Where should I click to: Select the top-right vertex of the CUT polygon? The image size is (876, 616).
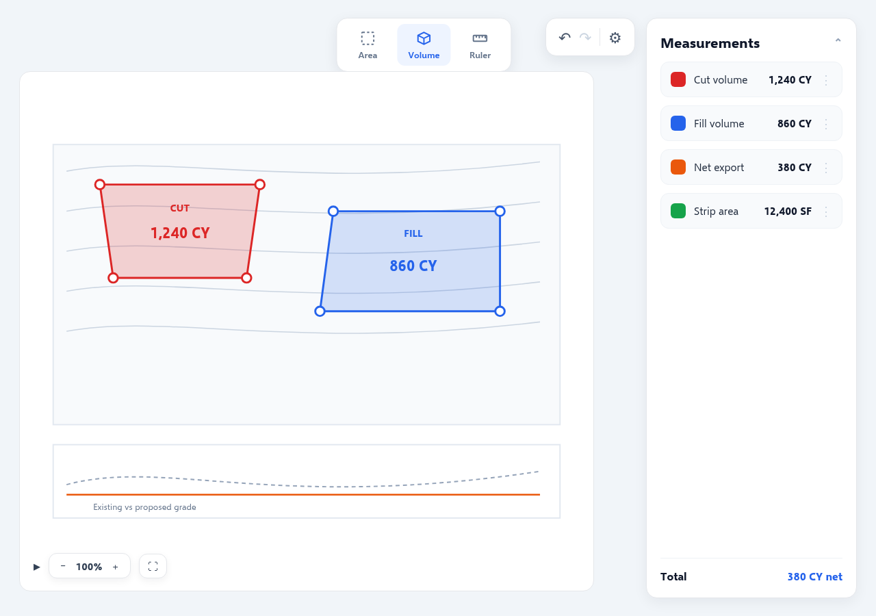pyautogui.click(x=260, y=184)
